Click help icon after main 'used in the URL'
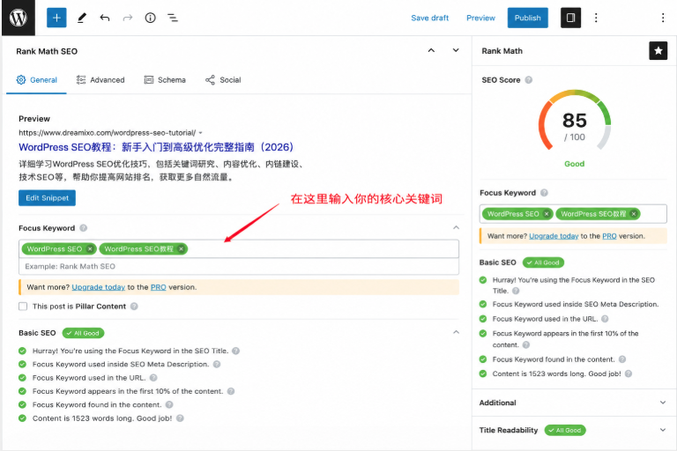Screen dimensions: 677x451 pos(153,378)
